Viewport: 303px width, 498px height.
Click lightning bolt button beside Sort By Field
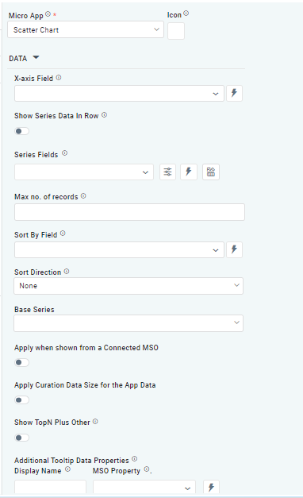pos(234,250)
